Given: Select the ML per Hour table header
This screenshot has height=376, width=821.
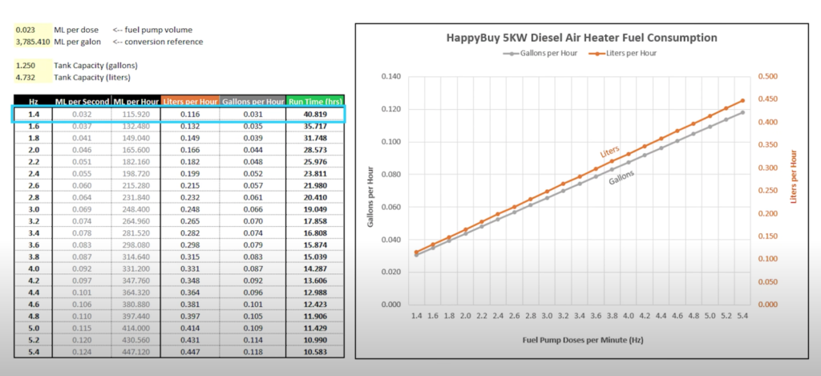Looking at the screenshot, I should [134, 102].
